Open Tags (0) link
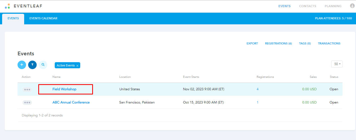Viewport: 356px width, 140px height. 305,43
